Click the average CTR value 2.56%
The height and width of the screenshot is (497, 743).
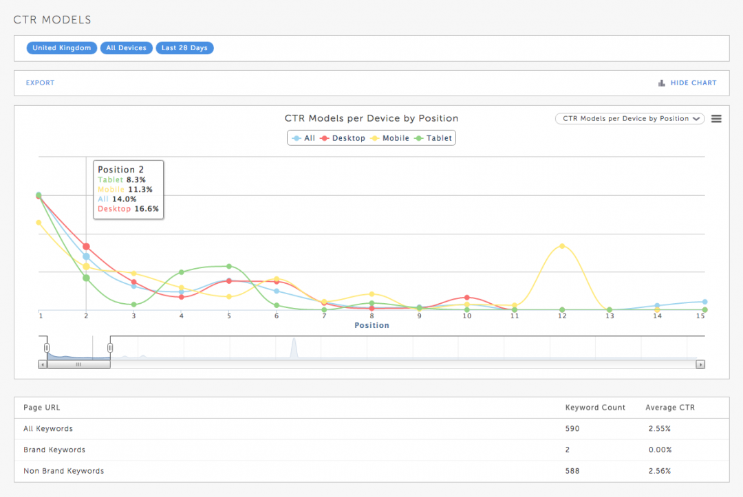click(660, 471)
